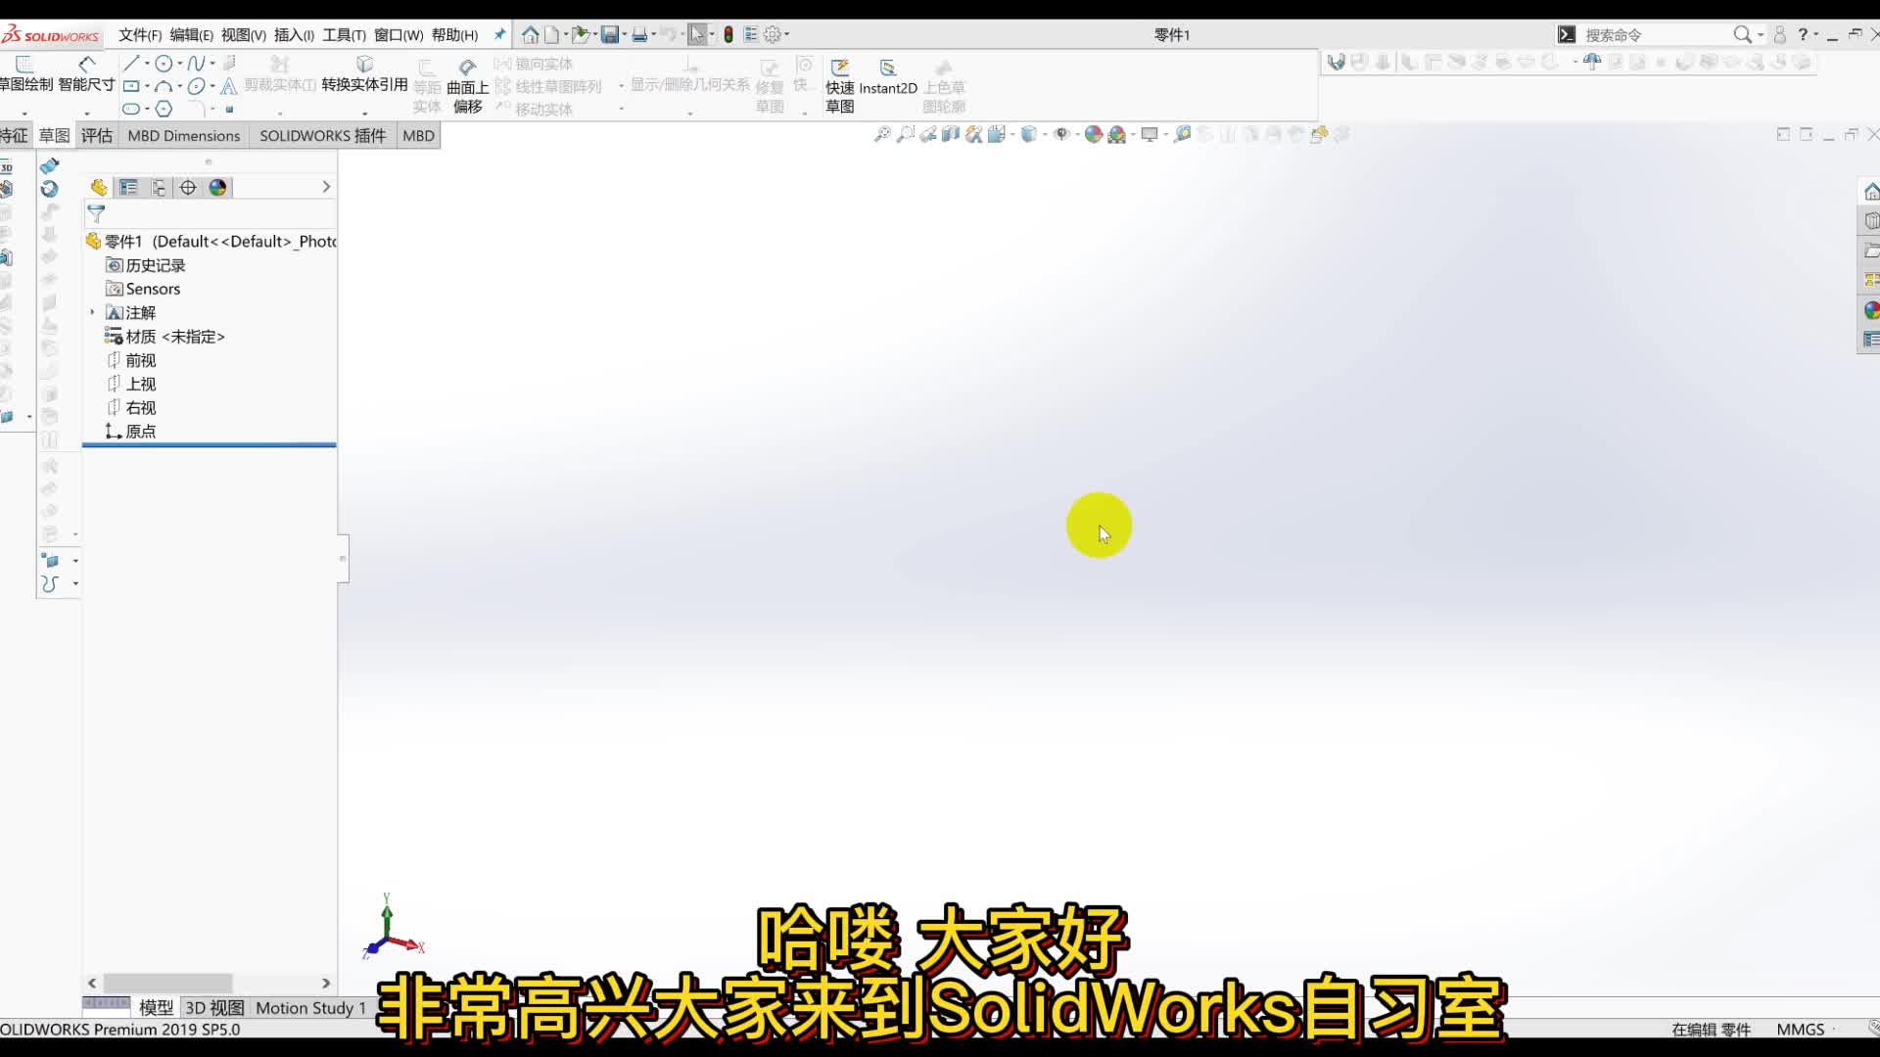Switch to the MBD Dimensions tab
1880x1057 pixels.
183,135
